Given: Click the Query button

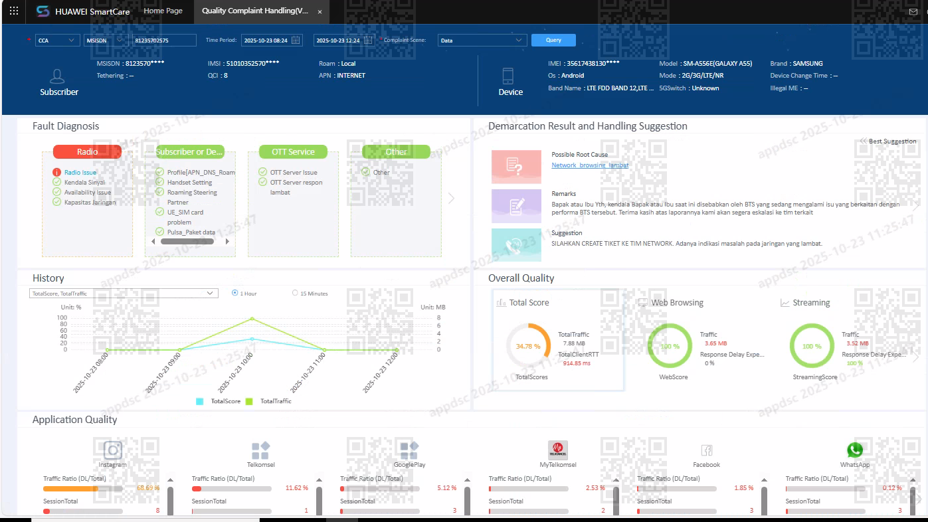Looking at the screenshot, I should pos(553,40).
